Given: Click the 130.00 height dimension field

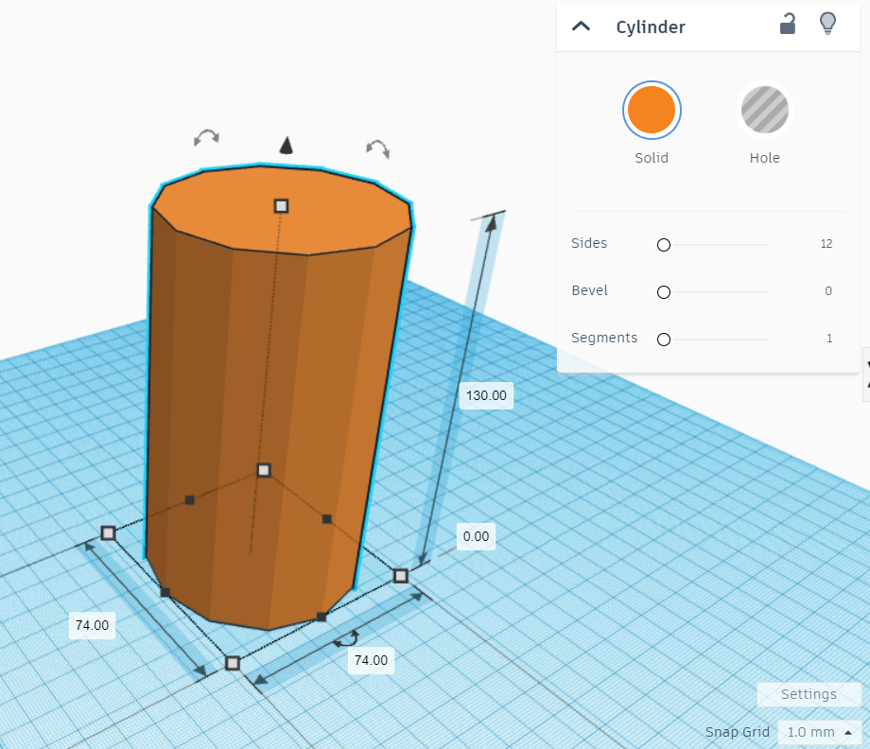Looking at the screenshot, I should (486, 395).
